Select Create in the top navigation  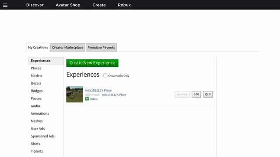[x=99, y=5]
